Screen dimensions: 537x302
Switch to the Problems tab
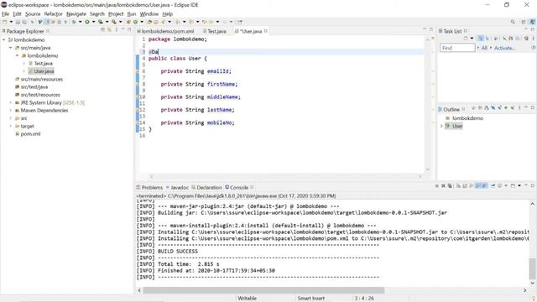149,187
